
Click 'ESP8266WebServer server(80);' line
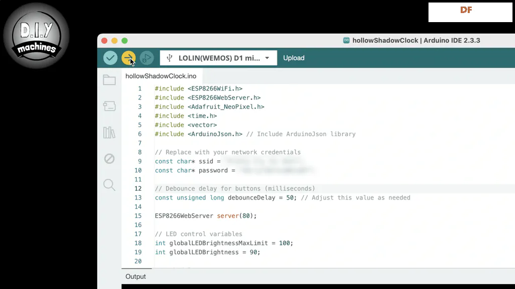pyautogui.click(x=206, y=216)
